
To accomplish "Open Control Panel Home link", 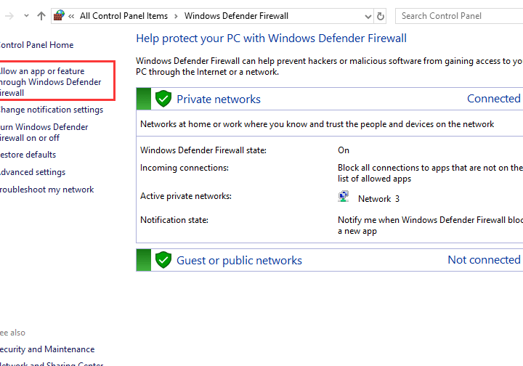I will 36,45.
